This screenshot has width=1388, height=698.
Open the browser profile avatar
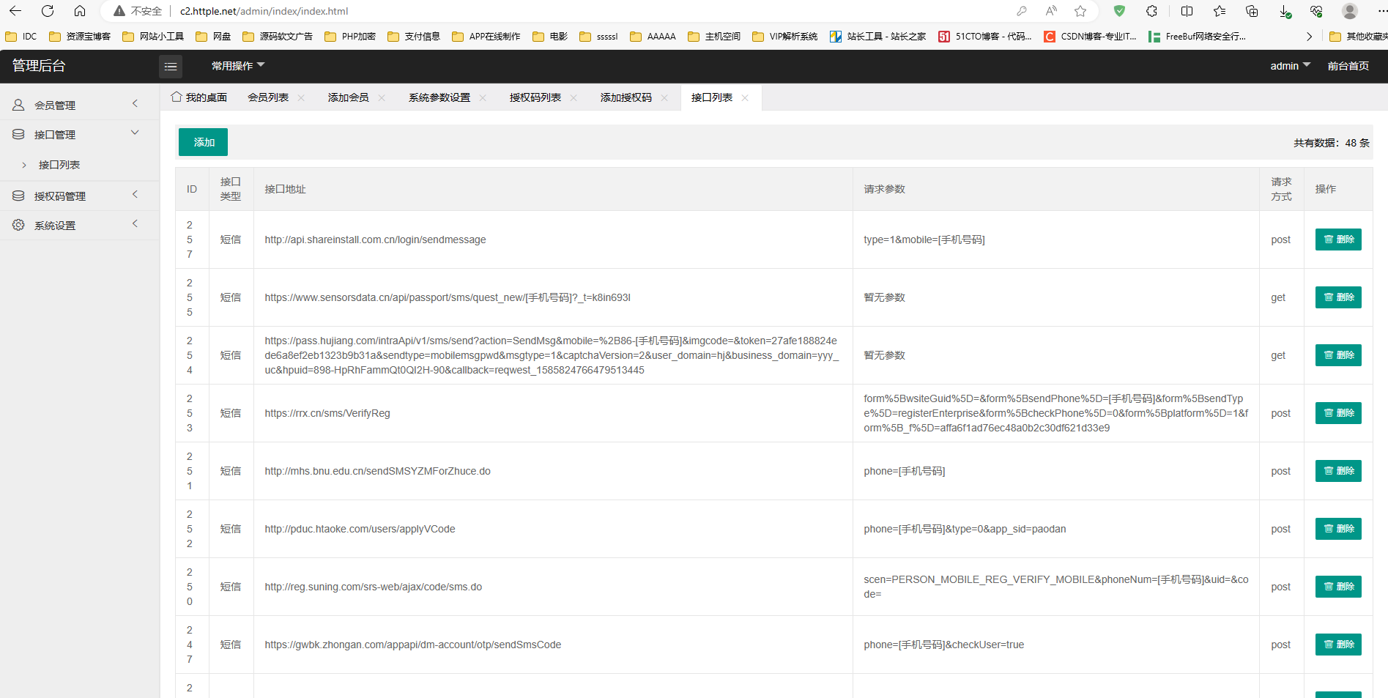coord(1350,11)
